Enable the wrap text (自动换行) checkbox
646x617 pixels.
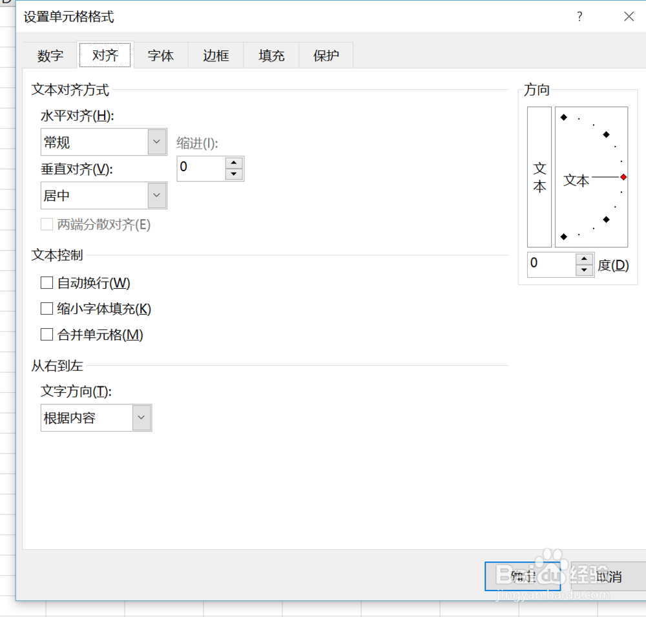[47, 282]
